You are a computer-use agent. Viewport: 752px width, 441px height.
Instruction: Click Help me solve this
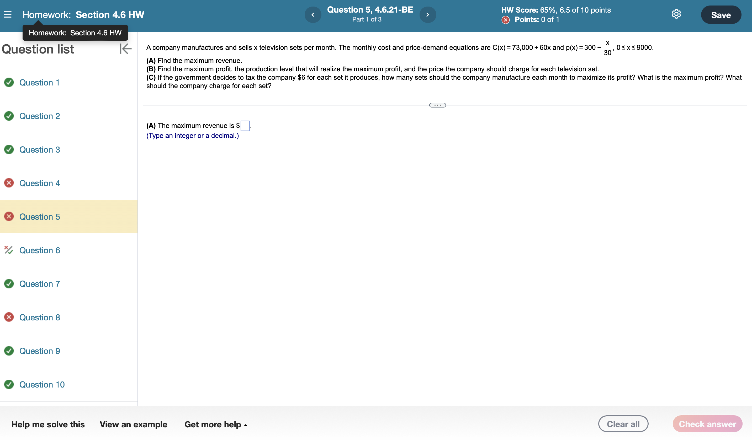pyautogui.click(x=48, y=424)
